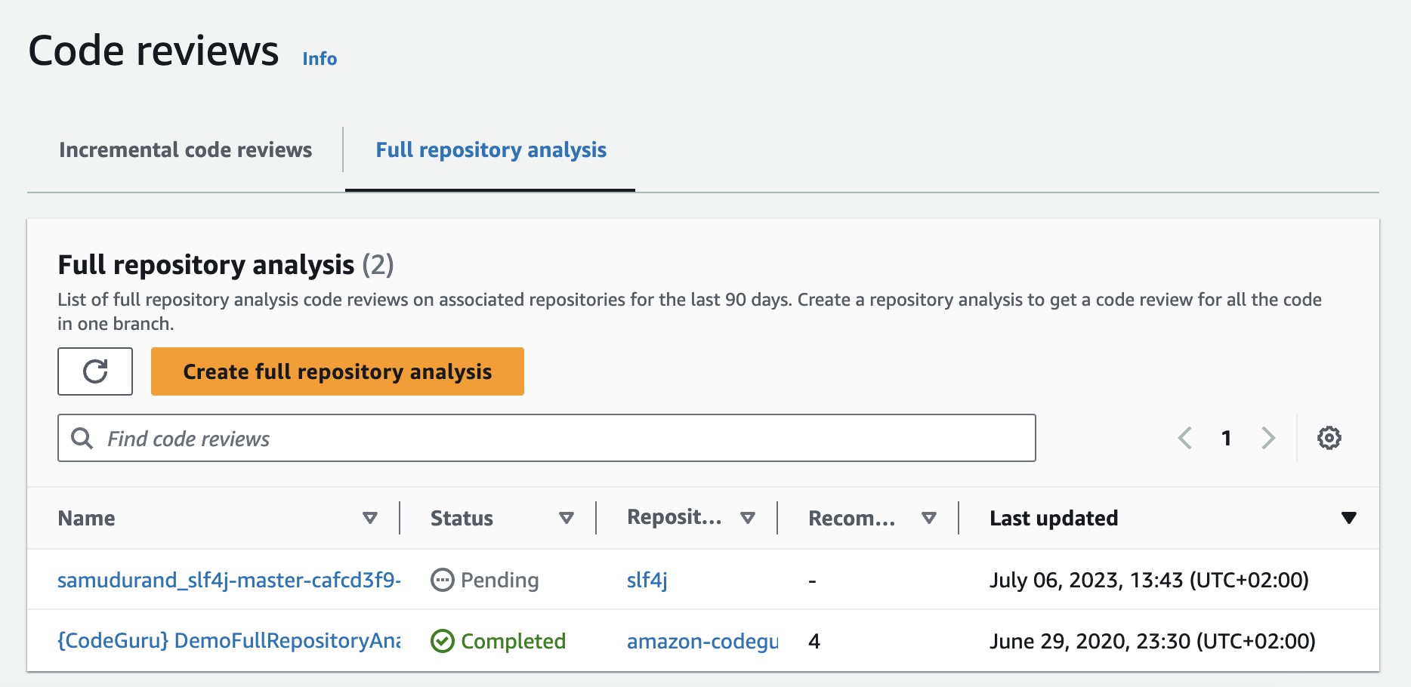Sort by Name column arrow

[369, 518]
